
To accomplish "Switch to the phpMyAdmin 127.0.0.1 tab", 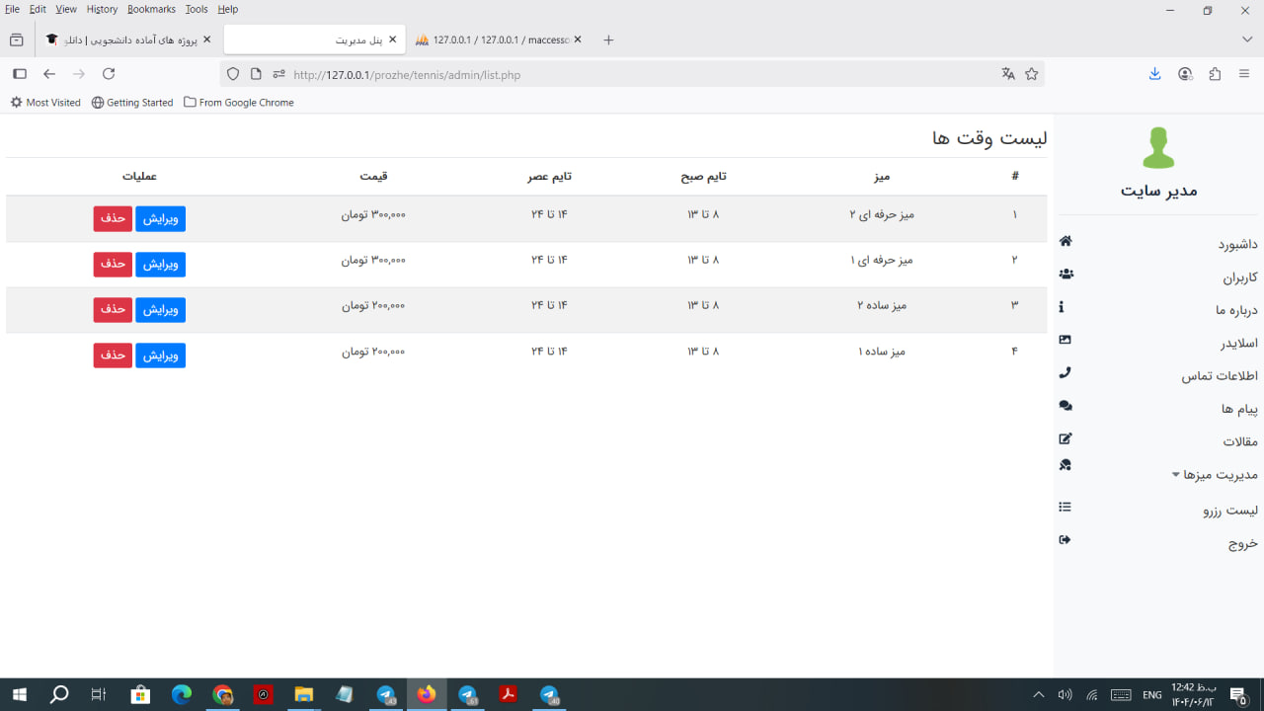I will tap(498, 39).
